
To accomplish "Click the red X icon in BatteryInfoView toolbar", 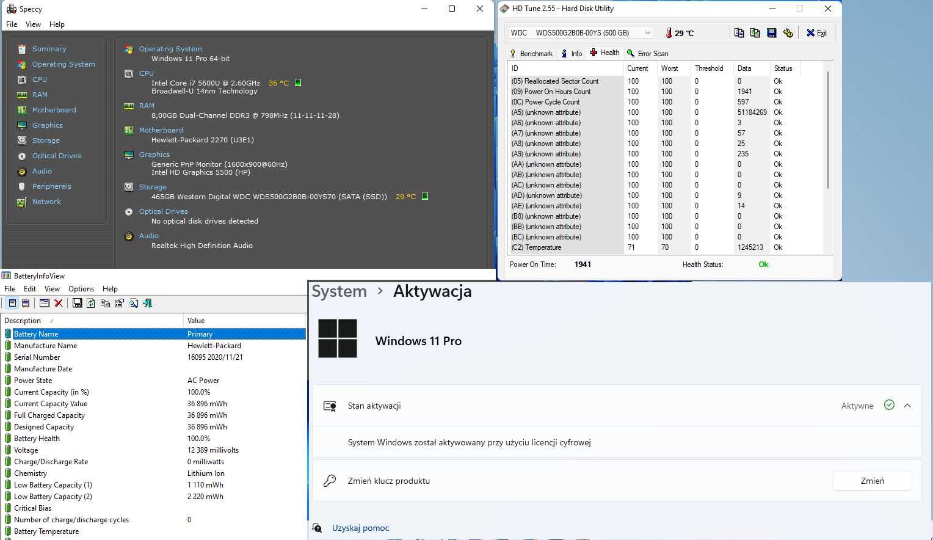I will 59,303.
